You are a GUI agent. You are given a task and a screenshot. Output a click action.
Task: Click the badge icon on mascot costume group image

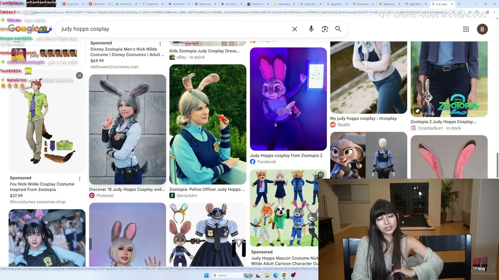pyautogui.click(x=320, y=175)
